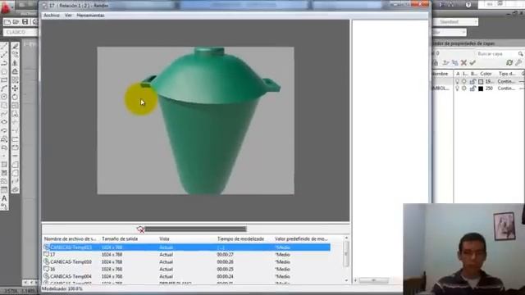Open the Standard style dropdown
525x295 pixels.
455,22
